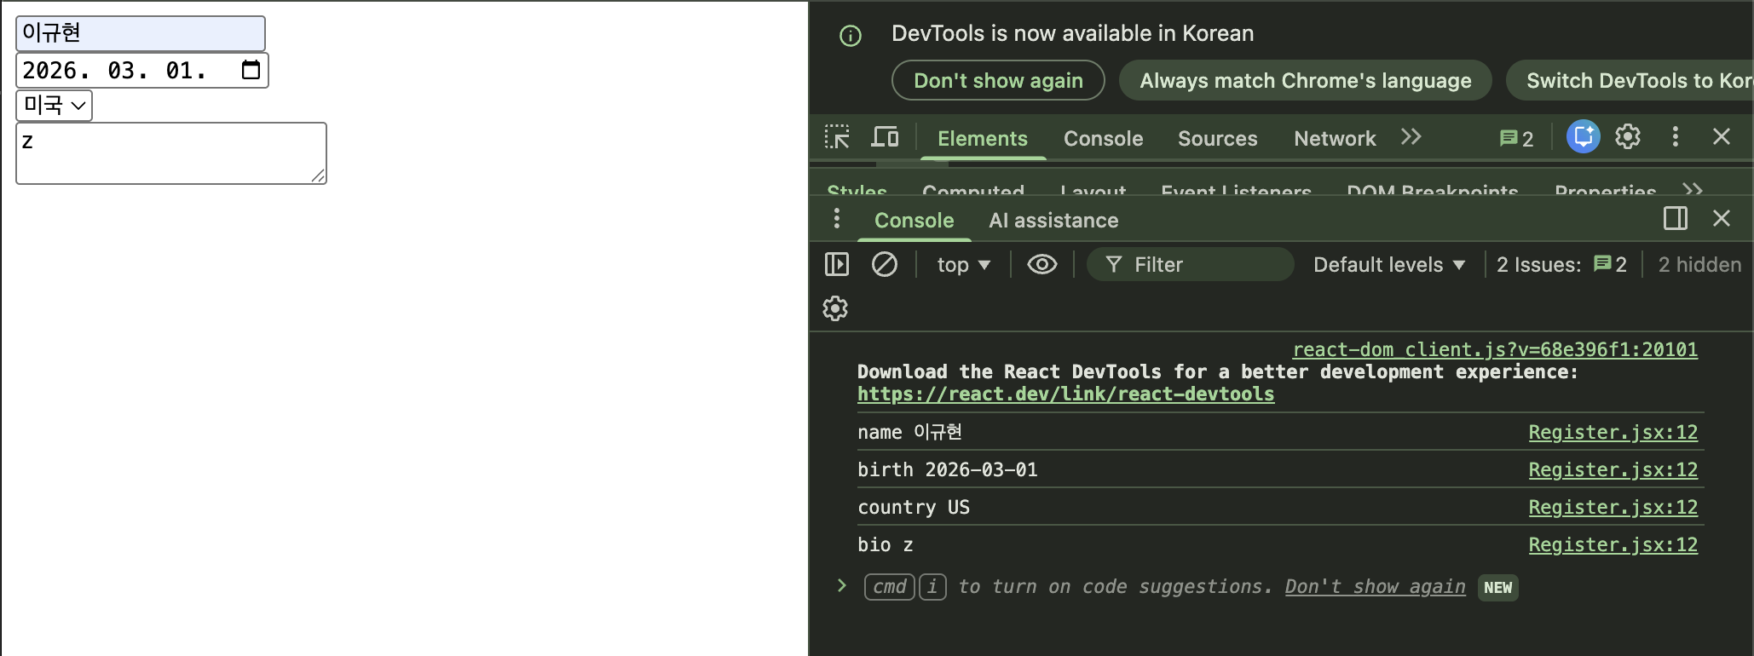Clear the console with the clear icon
Image resolution: width=1754 pixels, height=656 pixels.
884,265
